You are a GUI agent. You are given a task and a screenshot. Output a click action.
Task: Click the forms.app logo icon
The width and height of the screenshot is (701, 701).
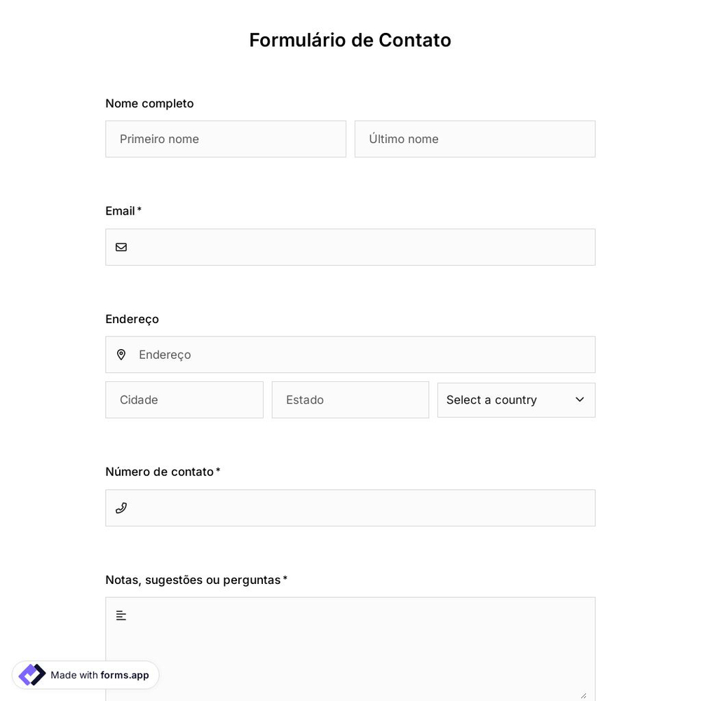[x=32, y=674]
